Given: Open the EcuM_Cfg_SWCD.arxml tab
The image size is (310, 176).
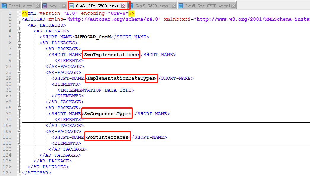Looking at the screenshot, I should click(208, 6).
